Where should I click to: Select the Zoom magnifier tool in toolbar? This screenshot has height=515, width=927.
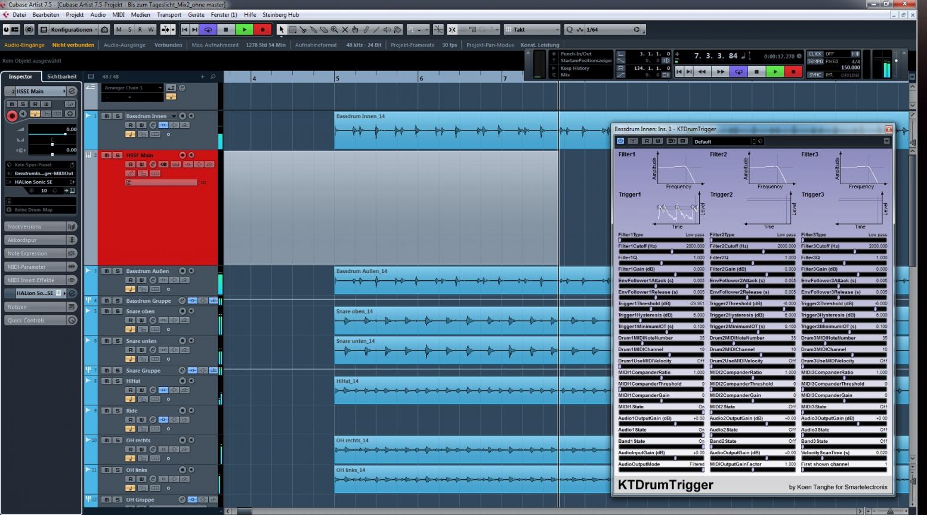pyautogui.click(x=334, y=29)
